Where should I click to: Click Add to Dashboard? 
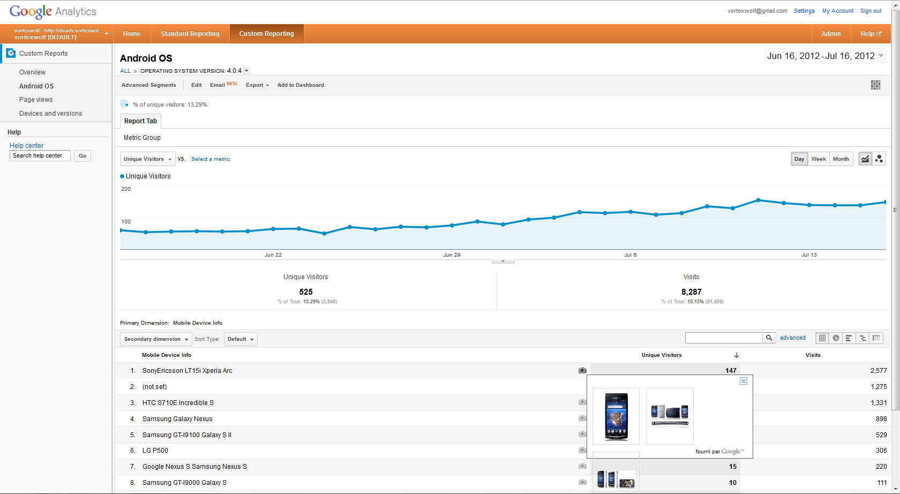301,85
